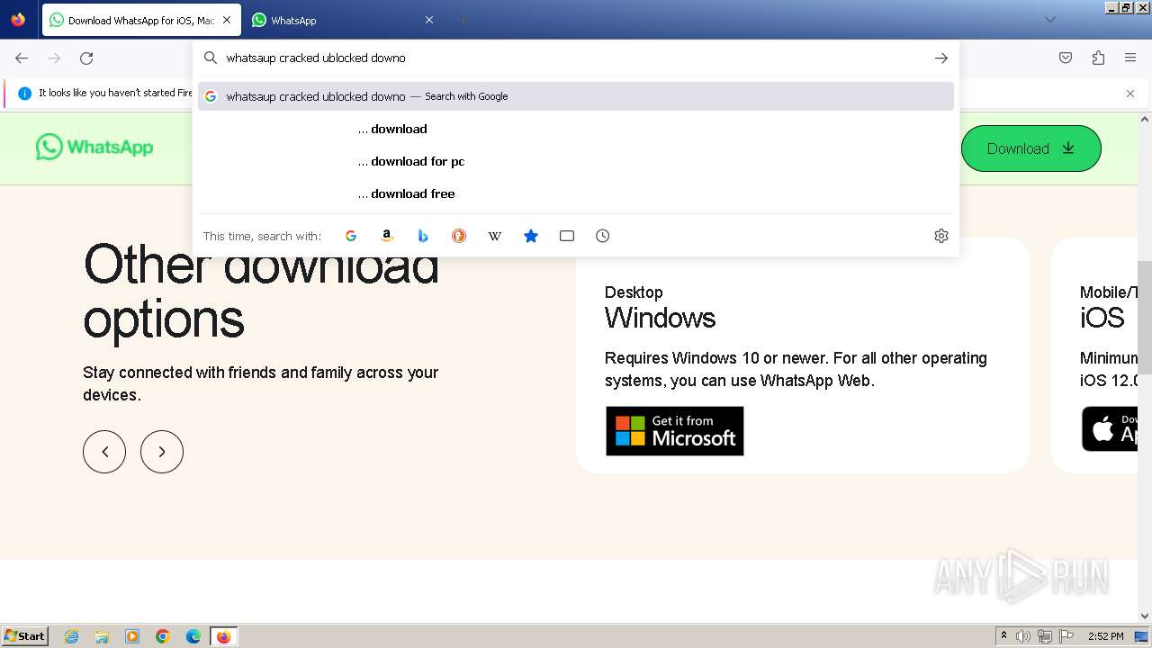This screenshot has height=648, width=1152.
Task: Open the network tray icon
Action: coord(1045,636)
